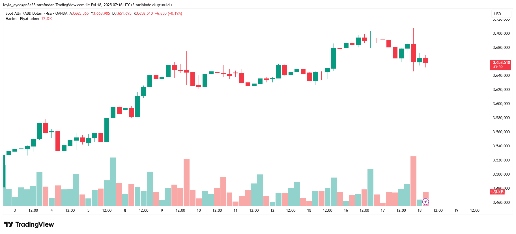Click the −6,830 (−0,19%) change value

coord(169,13)
